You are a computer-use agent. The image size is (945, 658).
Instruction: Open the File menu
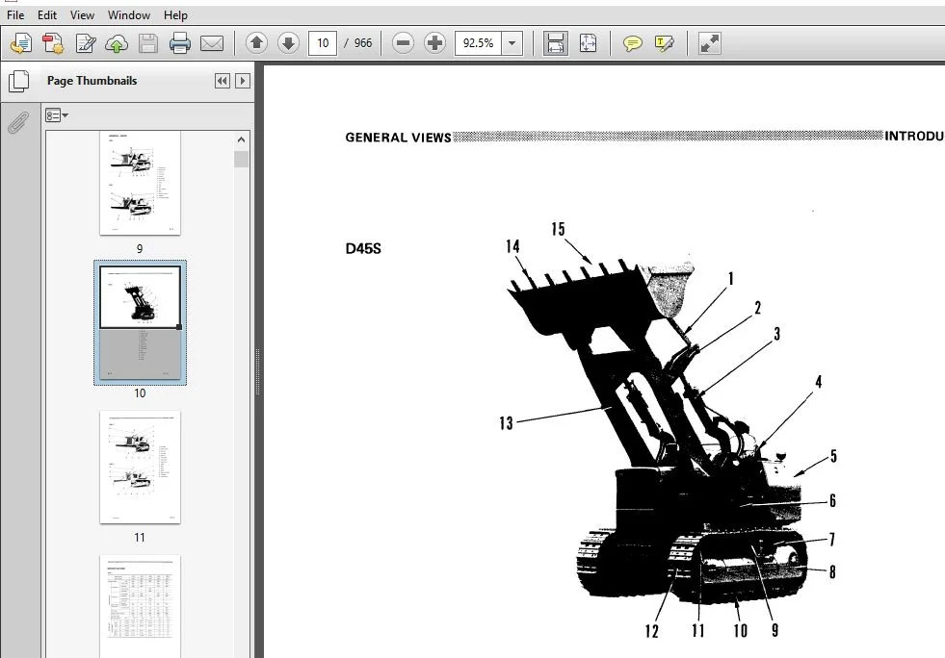coord(15,15)
